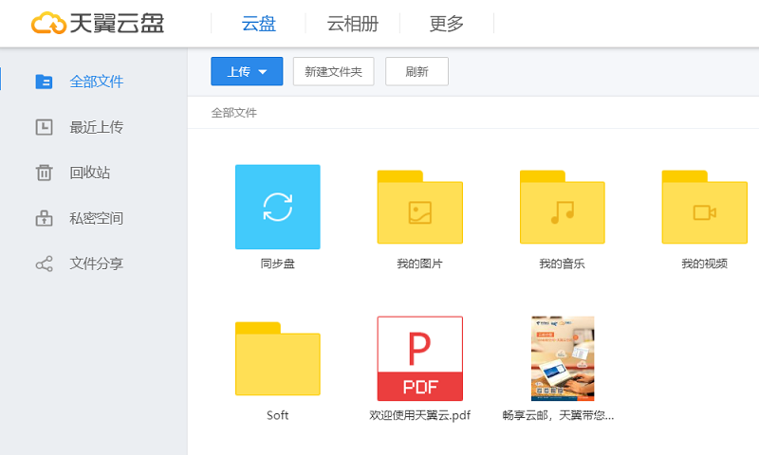Screen dimensions: 759x455
Task: Select 全部文件 in the sidebar
Action: (x=96, y=82)
